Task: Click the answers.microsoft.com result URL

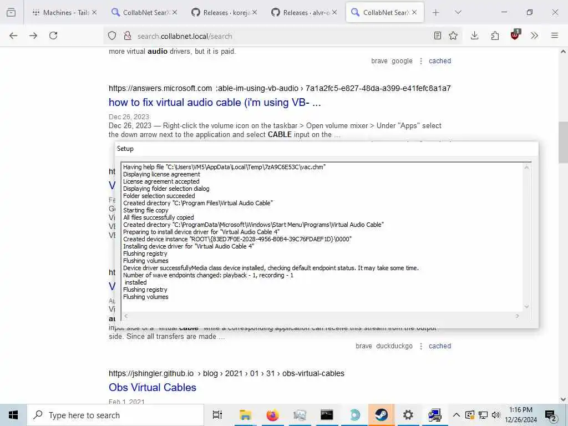Action: coord(280,88)
